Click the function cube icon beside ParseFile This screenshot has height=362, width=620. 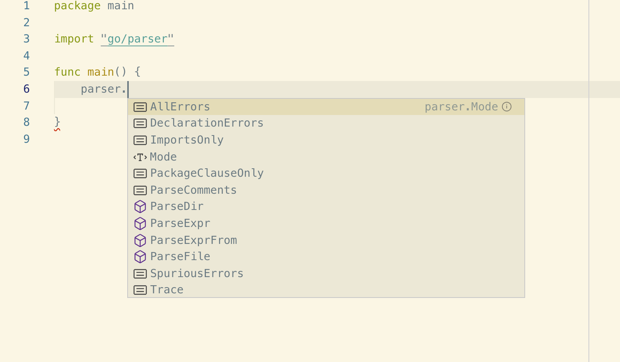140,257
